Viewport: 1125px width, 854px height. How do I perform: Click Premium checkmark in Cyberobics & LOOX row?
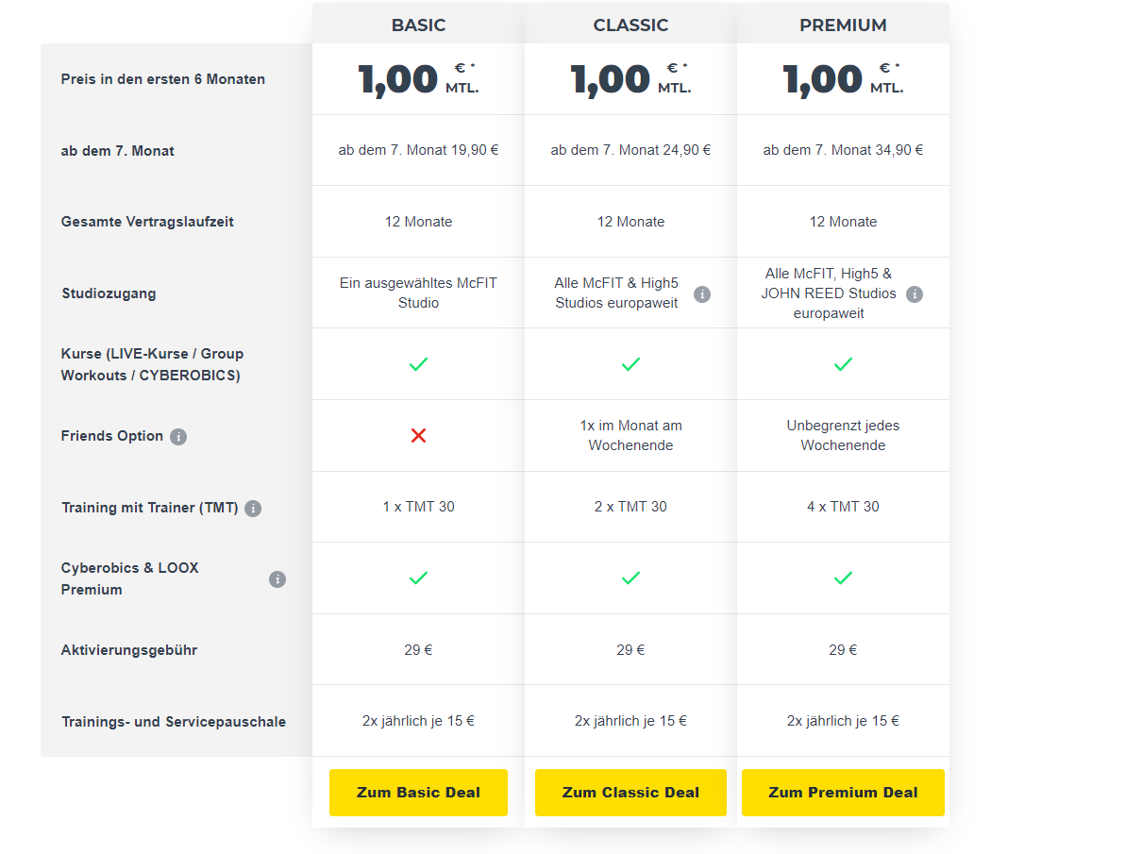coord(843,578)
